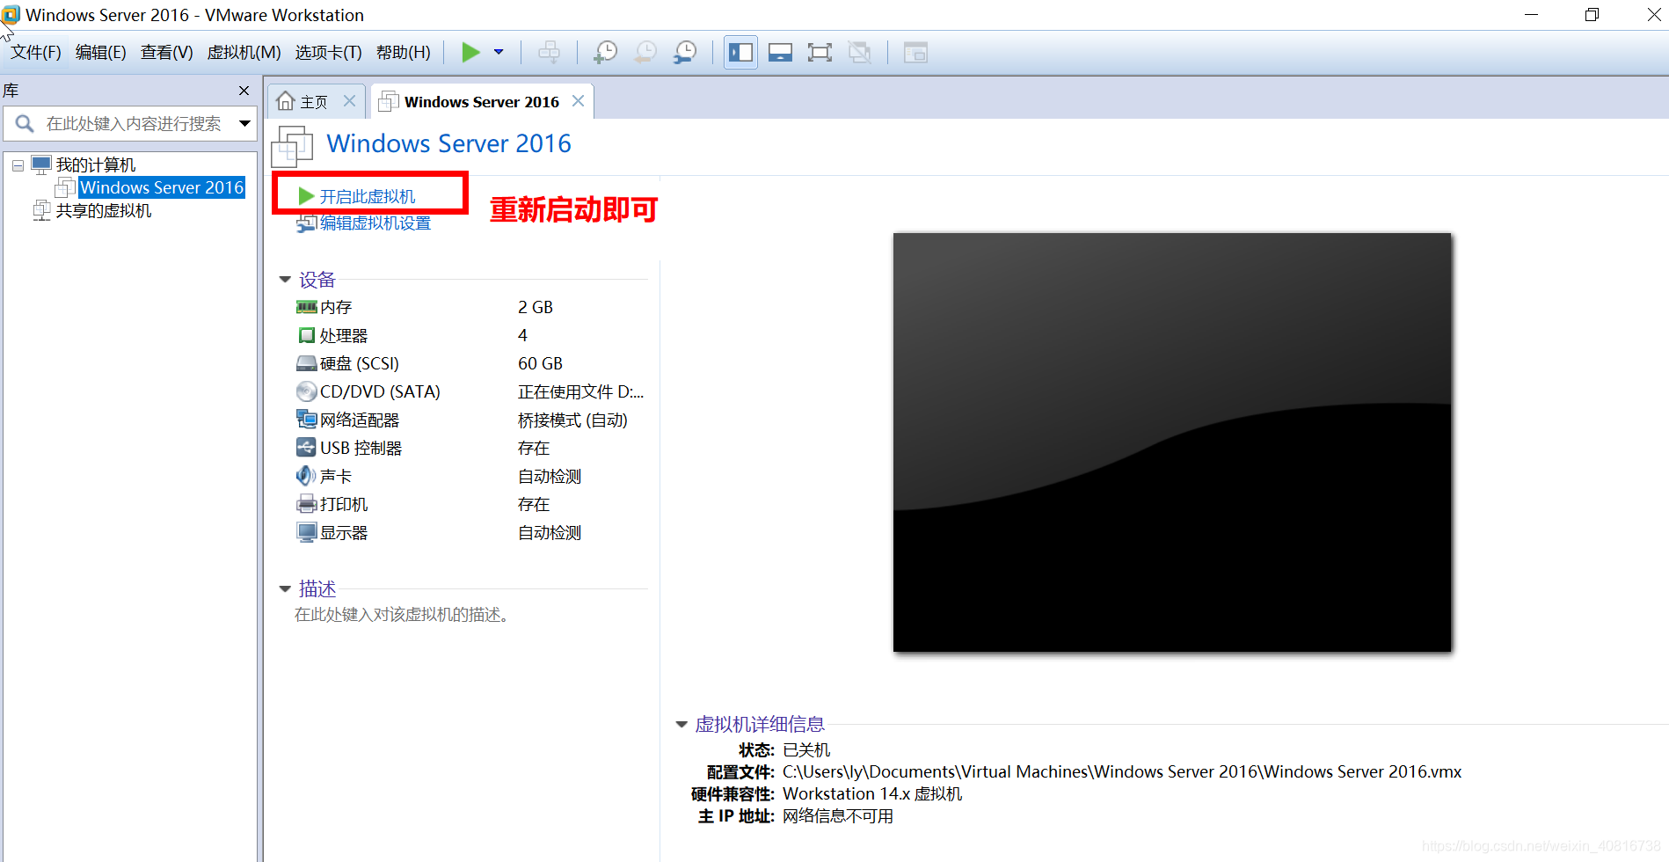Open the library search filter dropdown
Viewport: 1669px width, 862px height.
coord(244,124)
